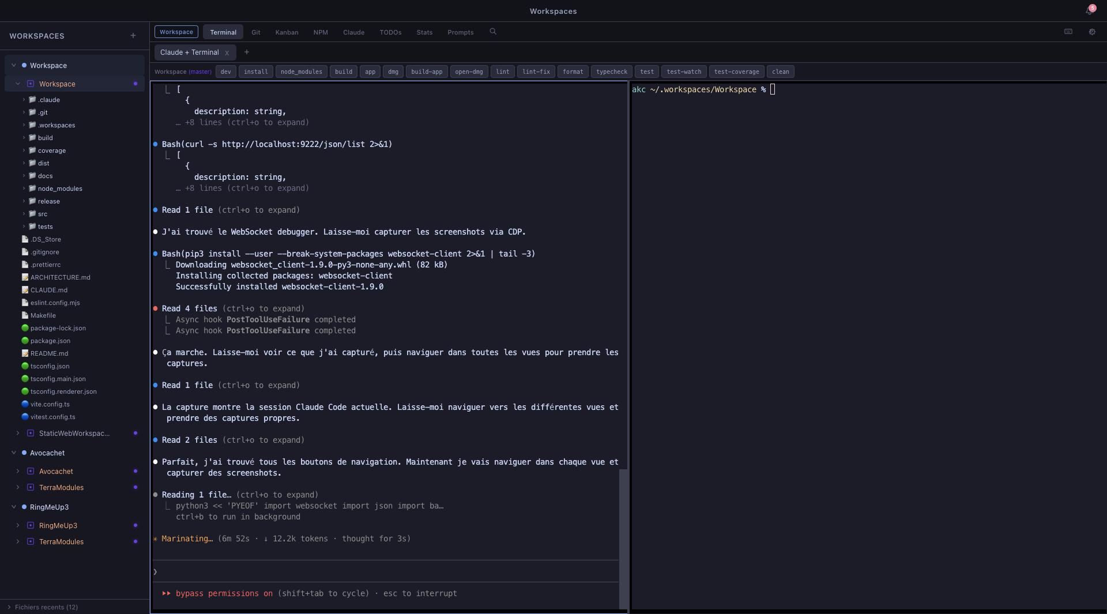Click the activity dot next to Avocachet
This screenshot has width=1107, height=614.
pos(135,472)
